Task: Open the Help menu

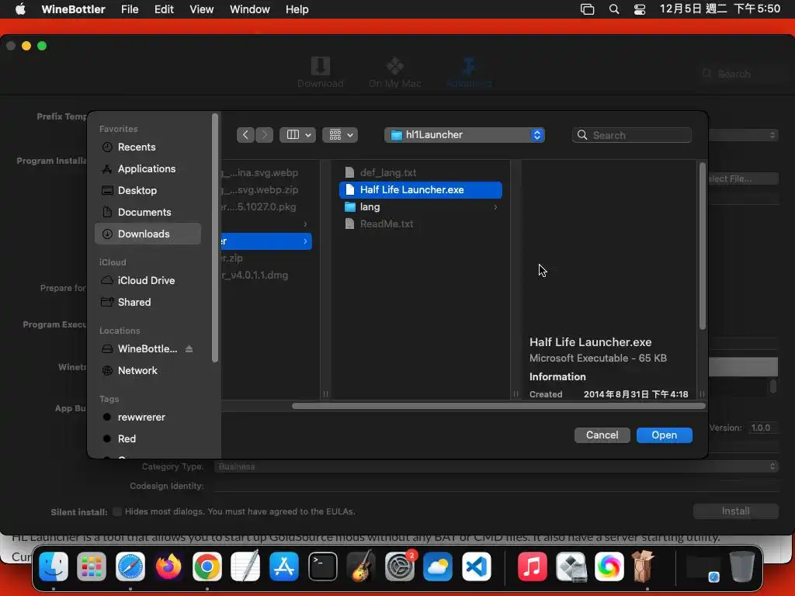Action: (x=297, y=9)
